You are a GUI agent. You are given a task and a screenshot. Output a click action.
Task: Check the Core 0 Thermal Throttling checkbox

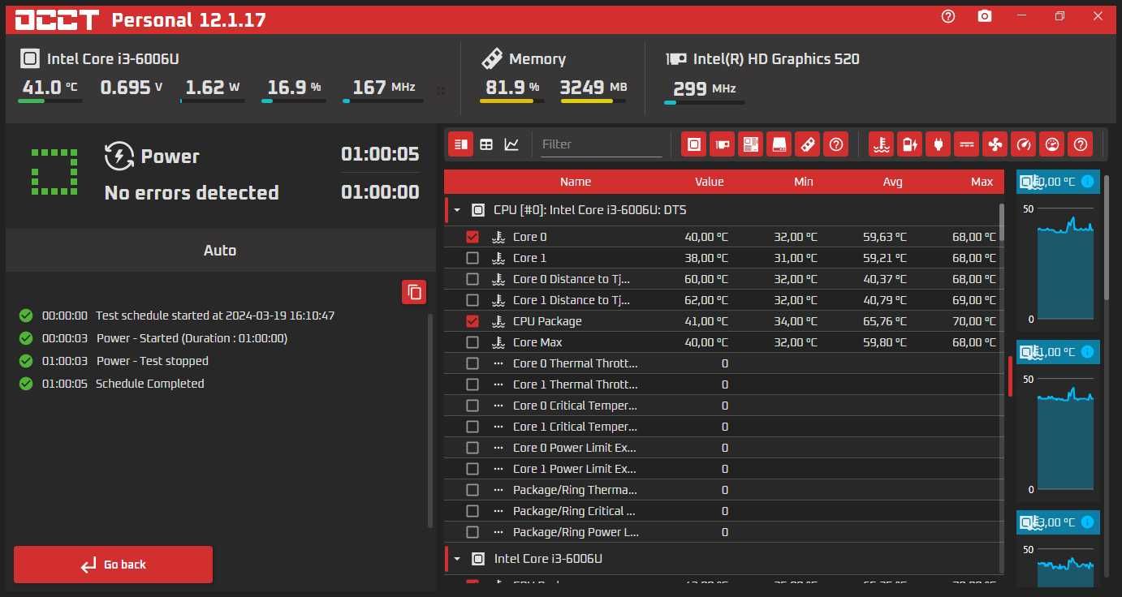tap(473, 363)
